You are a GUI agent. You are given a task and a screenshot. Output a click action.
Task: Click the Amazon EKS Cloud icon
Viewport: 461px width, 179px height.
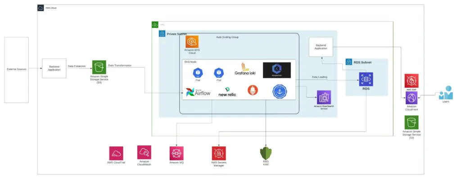click(x=192, y=42)
